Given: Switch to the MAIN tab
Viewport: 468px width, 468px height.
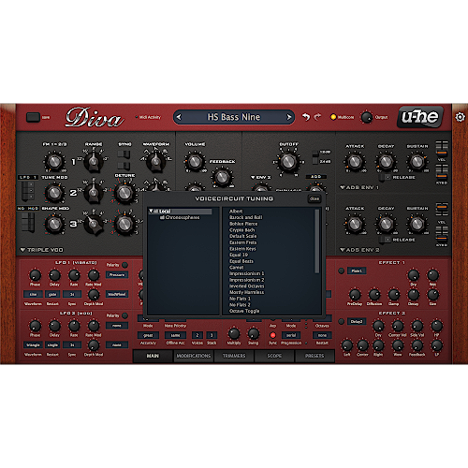Looking at the screenshot, I should 153,356.
